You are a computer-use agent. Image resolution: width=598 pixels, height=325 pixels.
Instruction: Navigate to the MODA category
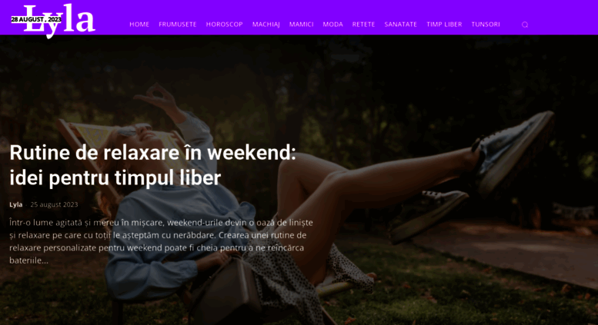pos(333,25)
